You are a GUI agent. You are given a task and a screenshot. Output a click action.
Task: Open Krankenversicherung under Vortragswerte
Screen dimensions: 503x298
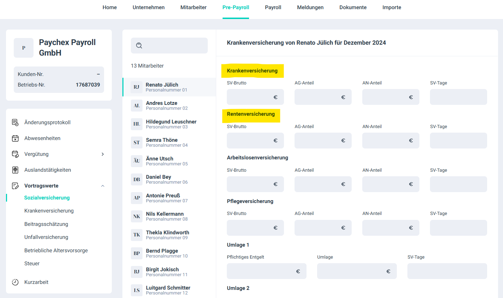[x=49, y=211]
